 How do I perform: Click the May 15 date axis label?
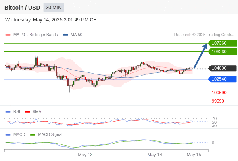click(x=194, y=155)
